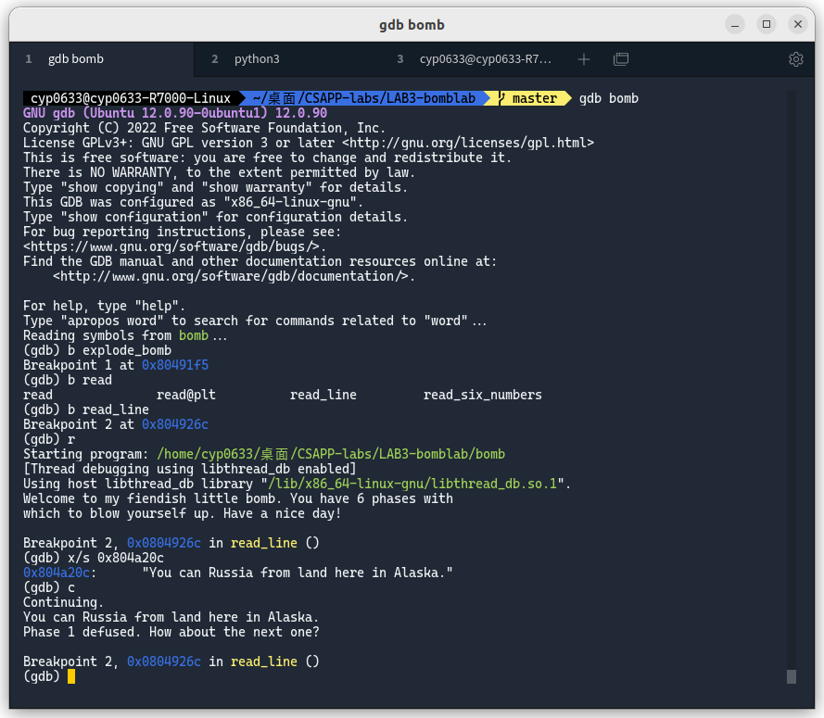Click the gdb prompt cursor block

71,676
